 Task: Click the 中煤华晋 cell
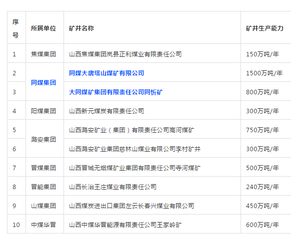click(x=44, y=224)
